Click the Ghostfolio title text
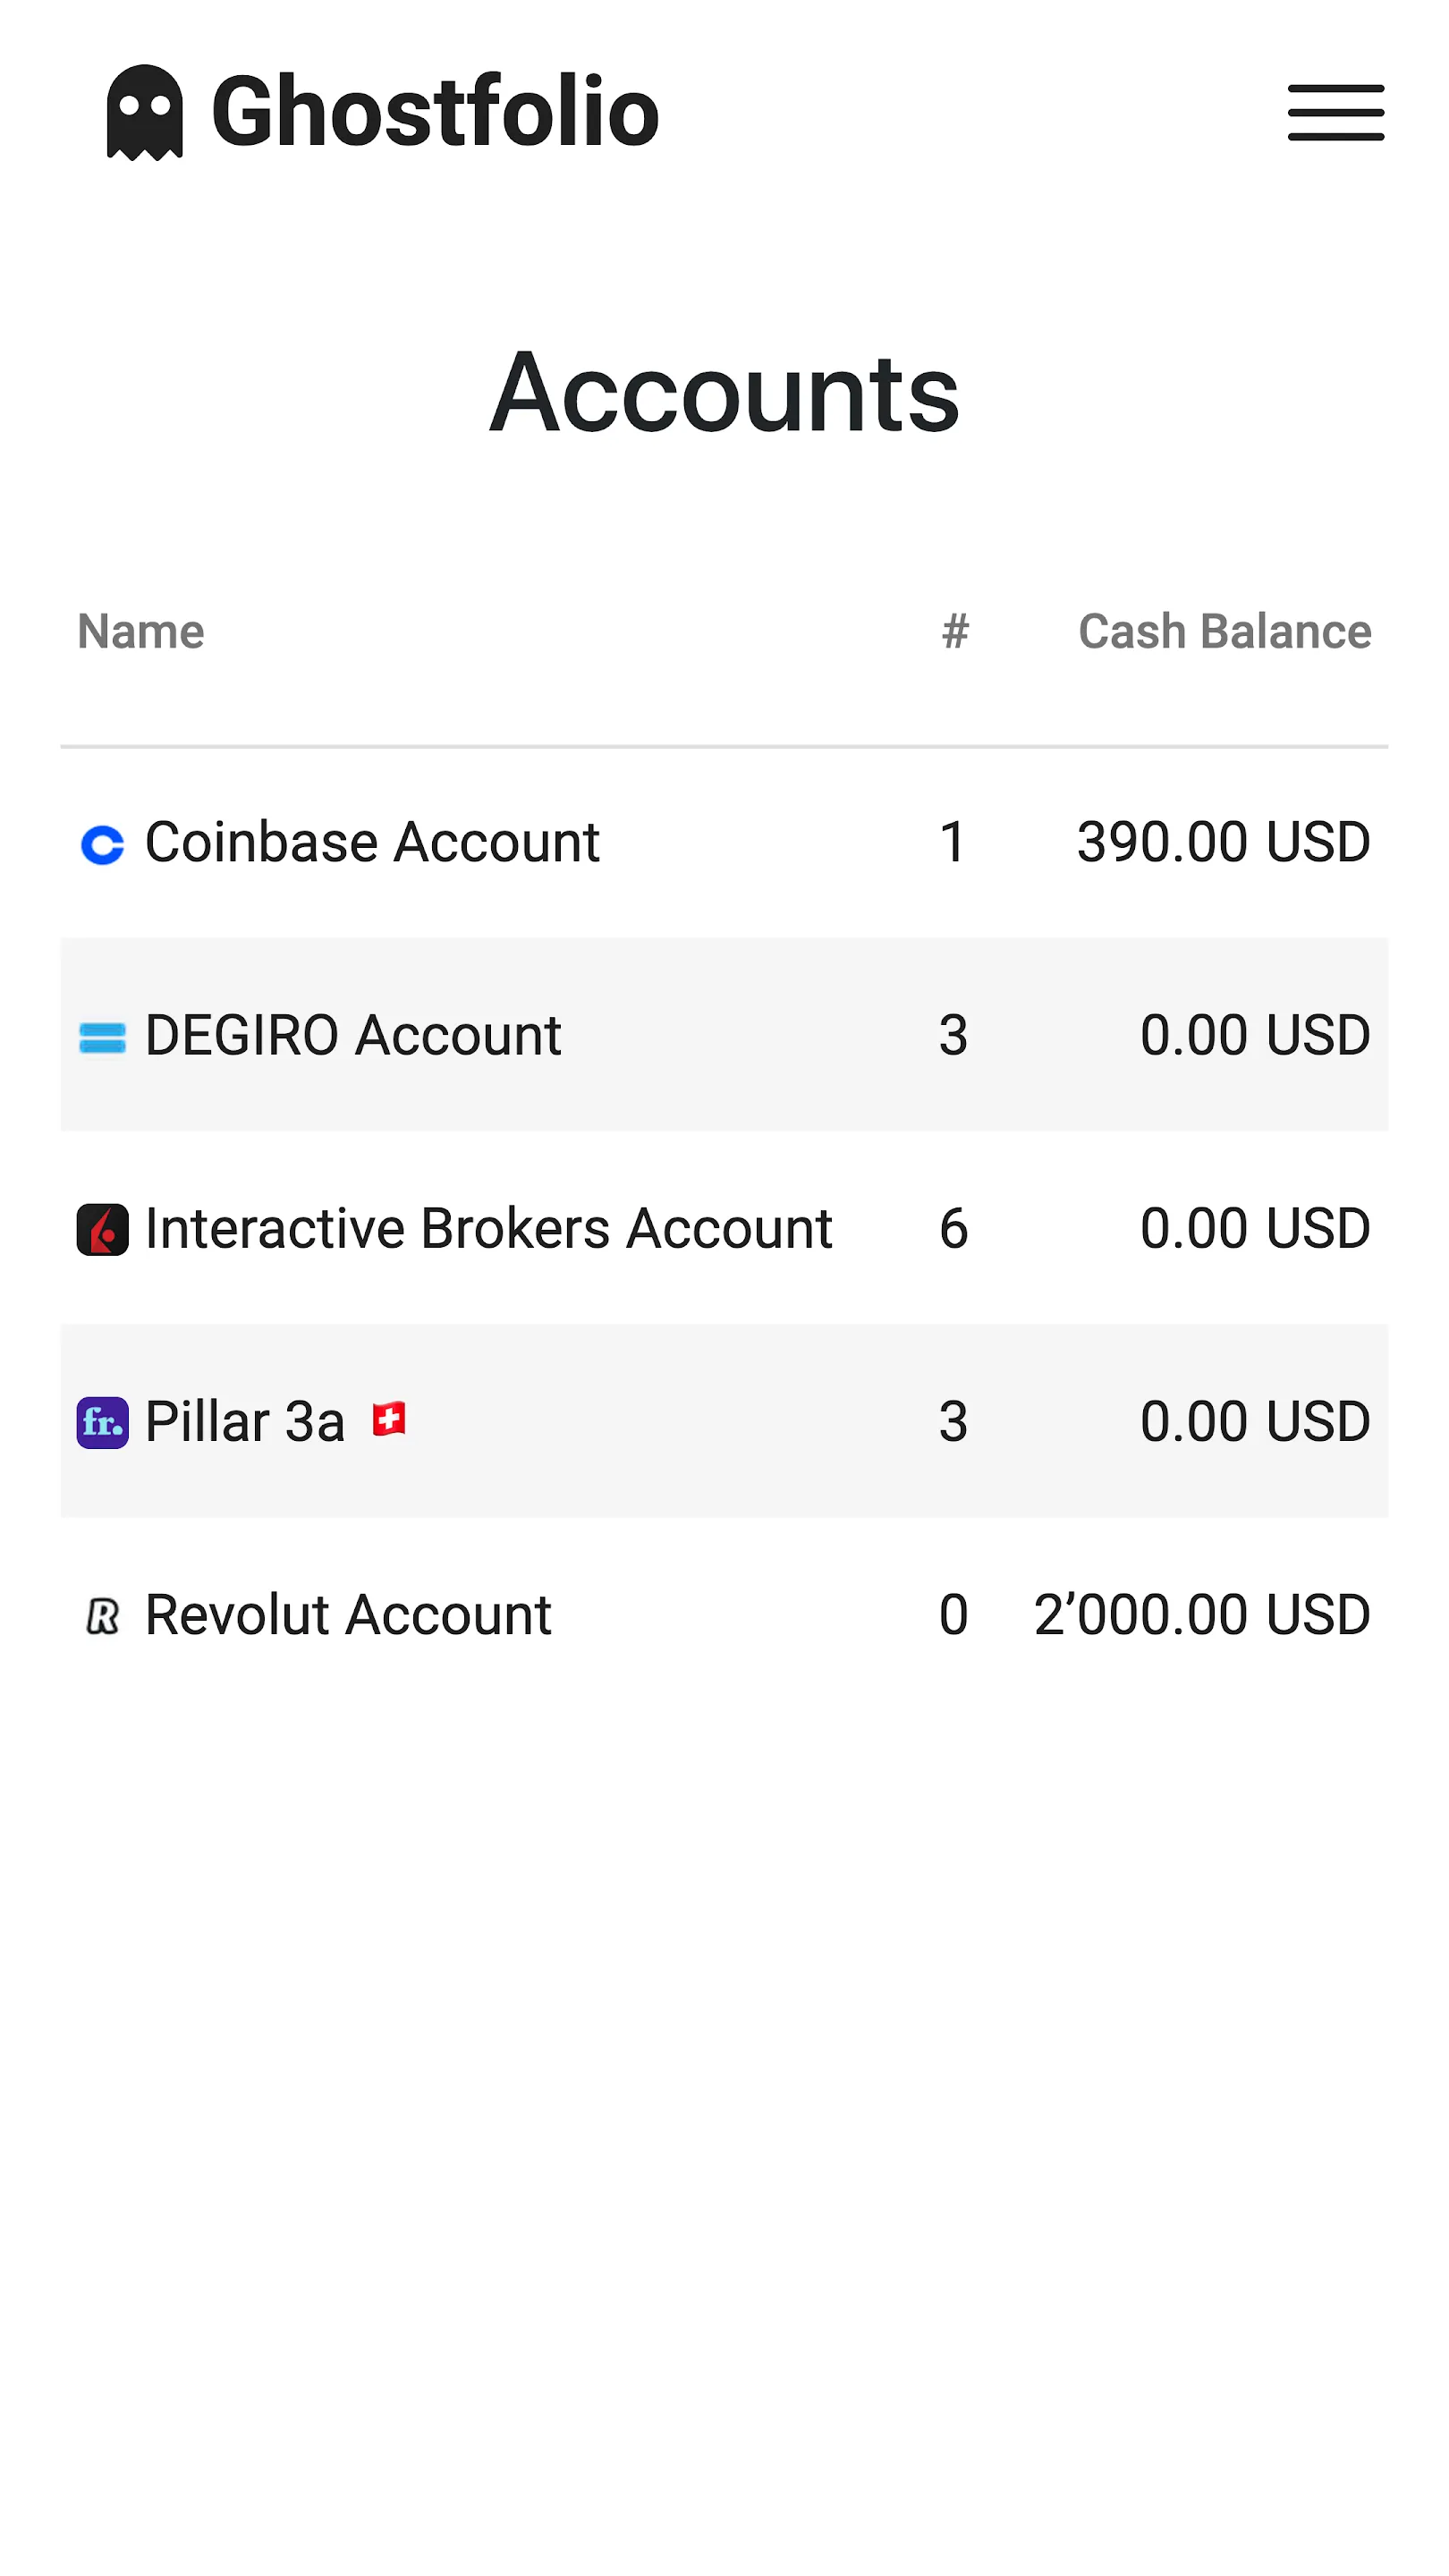Screen dimensions: 1449x2576 coord(435,112)
